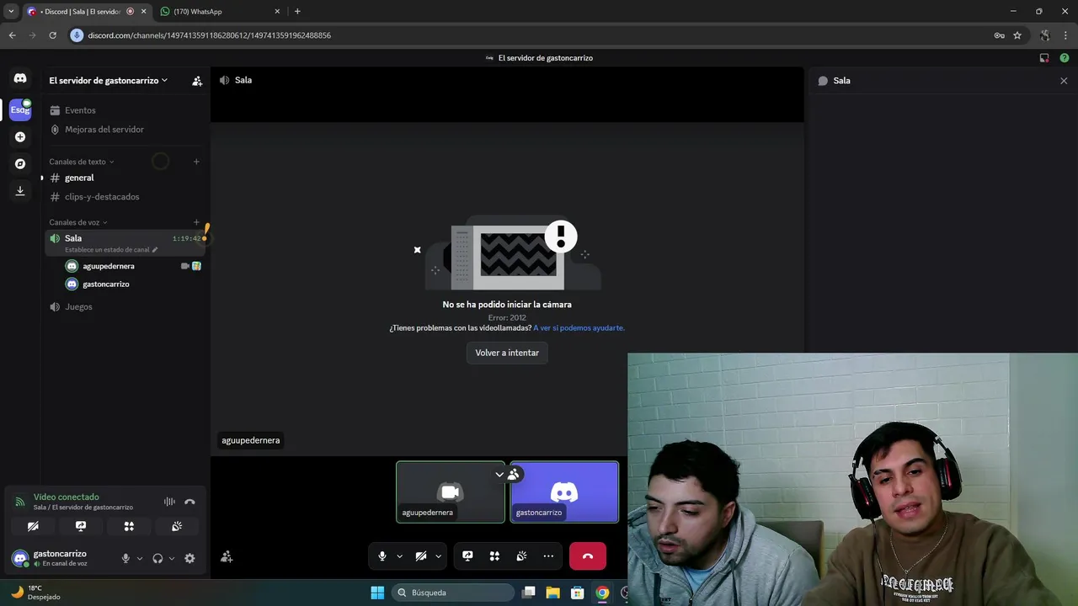Open the Discover servers compass icon
1078x606 pixels.
tap(20, 163)
